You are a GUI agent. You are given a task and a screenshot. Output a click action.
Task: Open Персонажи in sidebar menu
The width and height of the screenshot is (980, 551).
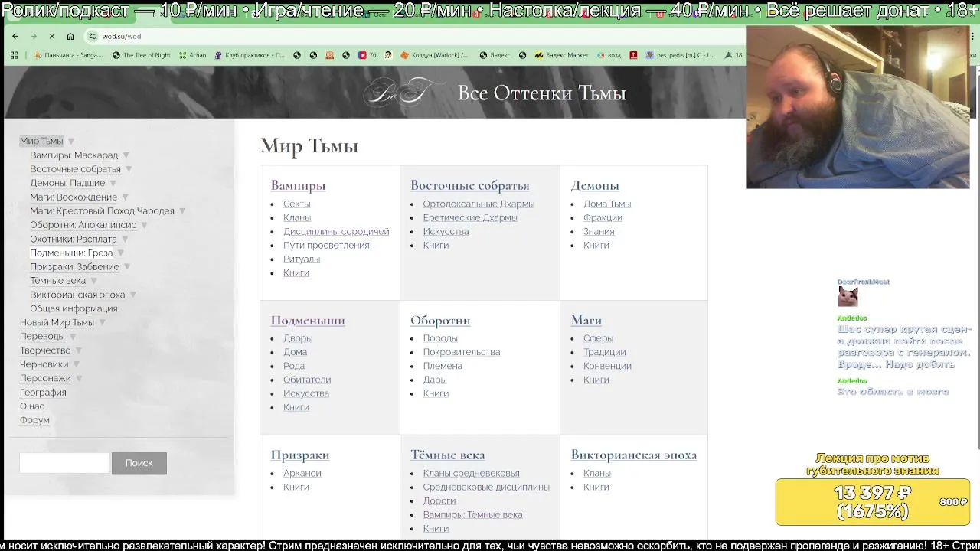45,378
